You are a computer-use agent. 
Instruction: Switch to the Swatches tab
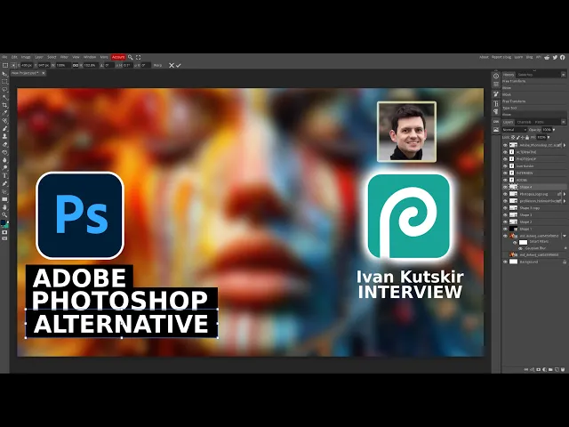(x=525, y=75)
